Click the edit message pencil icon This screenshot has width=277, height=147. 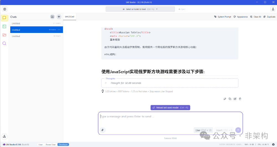tap(235, 99)
